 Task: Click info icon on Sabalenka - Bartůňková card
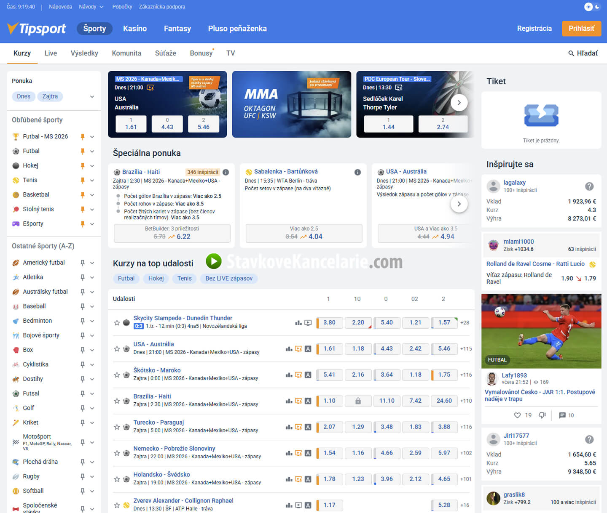click(357, 172)
